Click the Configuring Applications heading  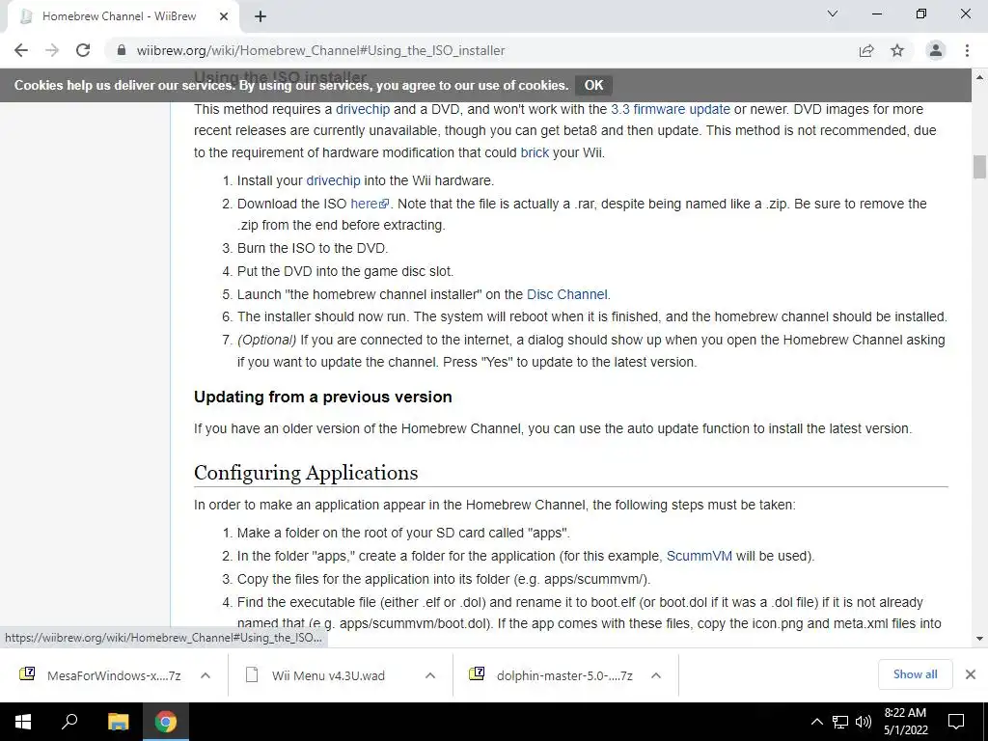(x=306, y=473)
